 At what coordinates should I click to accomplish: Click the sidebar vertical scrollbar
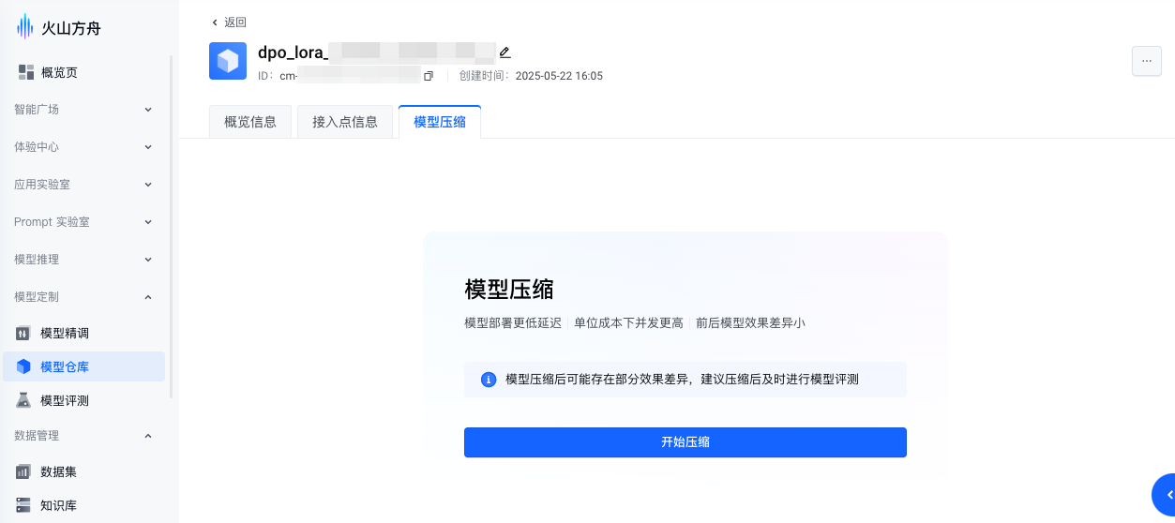(x=171, y=227)
